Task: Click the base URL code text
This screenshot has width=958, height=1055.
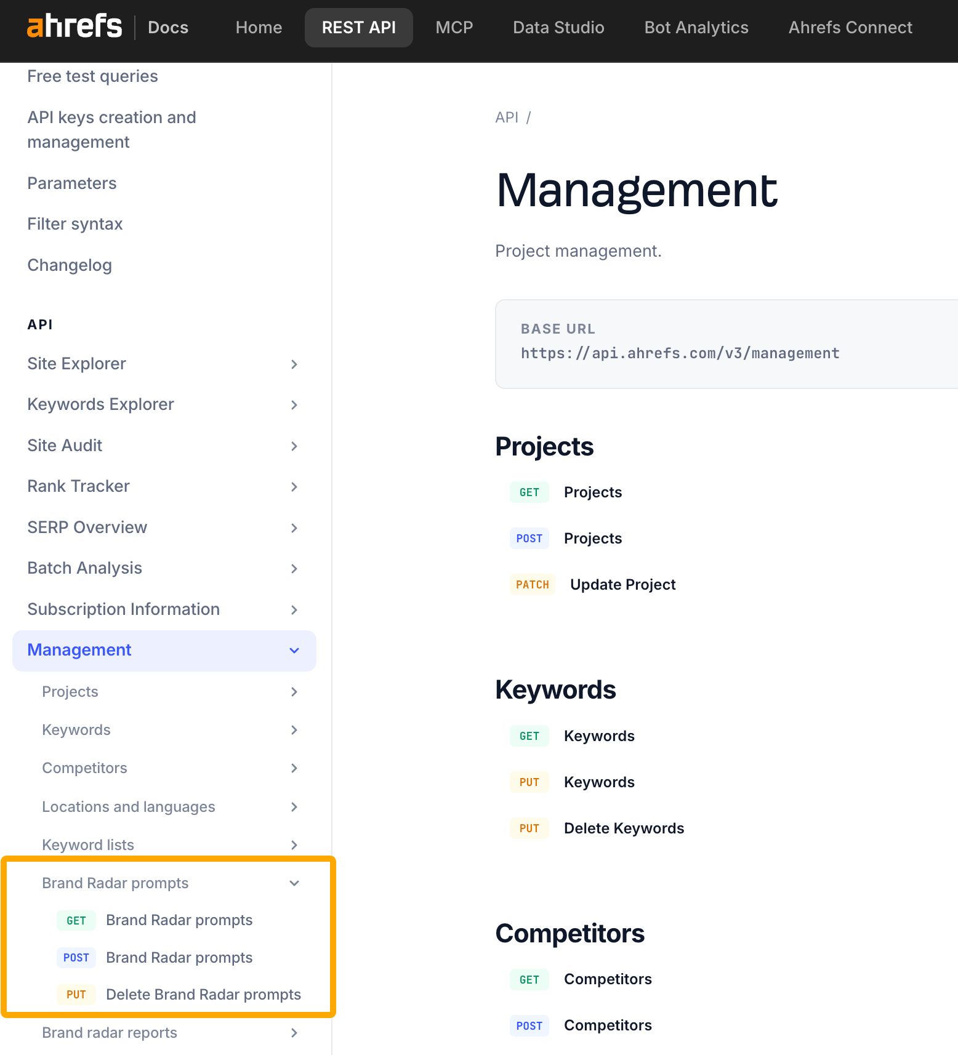Action: click(680, 353)
